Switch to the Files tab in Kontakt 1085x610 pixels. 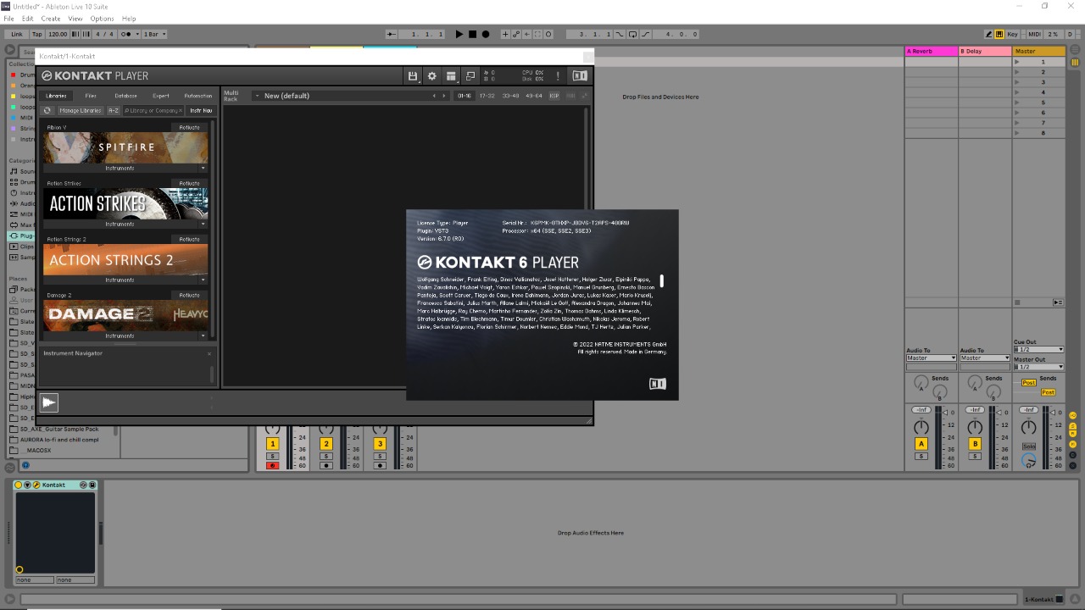tap(91, 96)
